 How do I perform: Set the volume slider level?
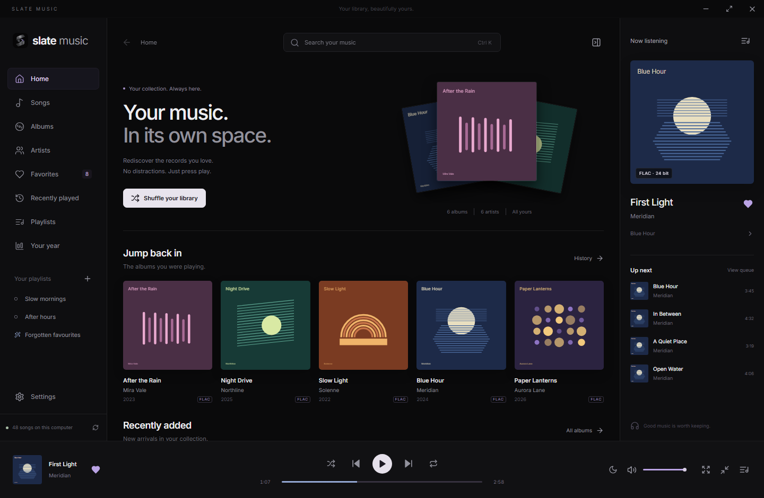[665, 470]
